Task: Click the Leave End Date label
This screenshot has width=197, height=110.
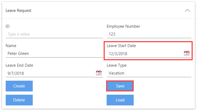Action: coord(19,65)
